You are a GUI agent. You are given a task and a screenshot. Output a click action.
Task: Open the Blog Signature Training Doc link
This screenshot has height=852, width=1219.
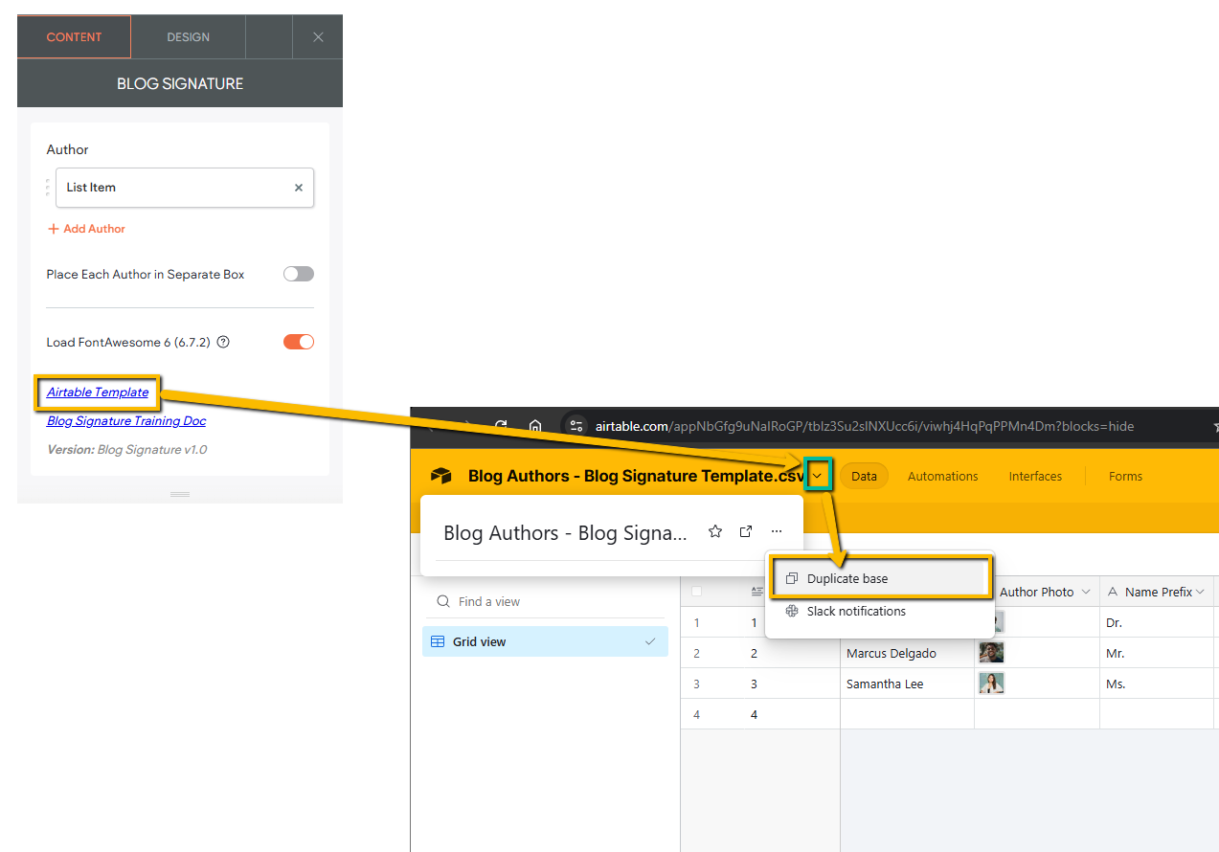pyautogui.click(x=126, y=420)
